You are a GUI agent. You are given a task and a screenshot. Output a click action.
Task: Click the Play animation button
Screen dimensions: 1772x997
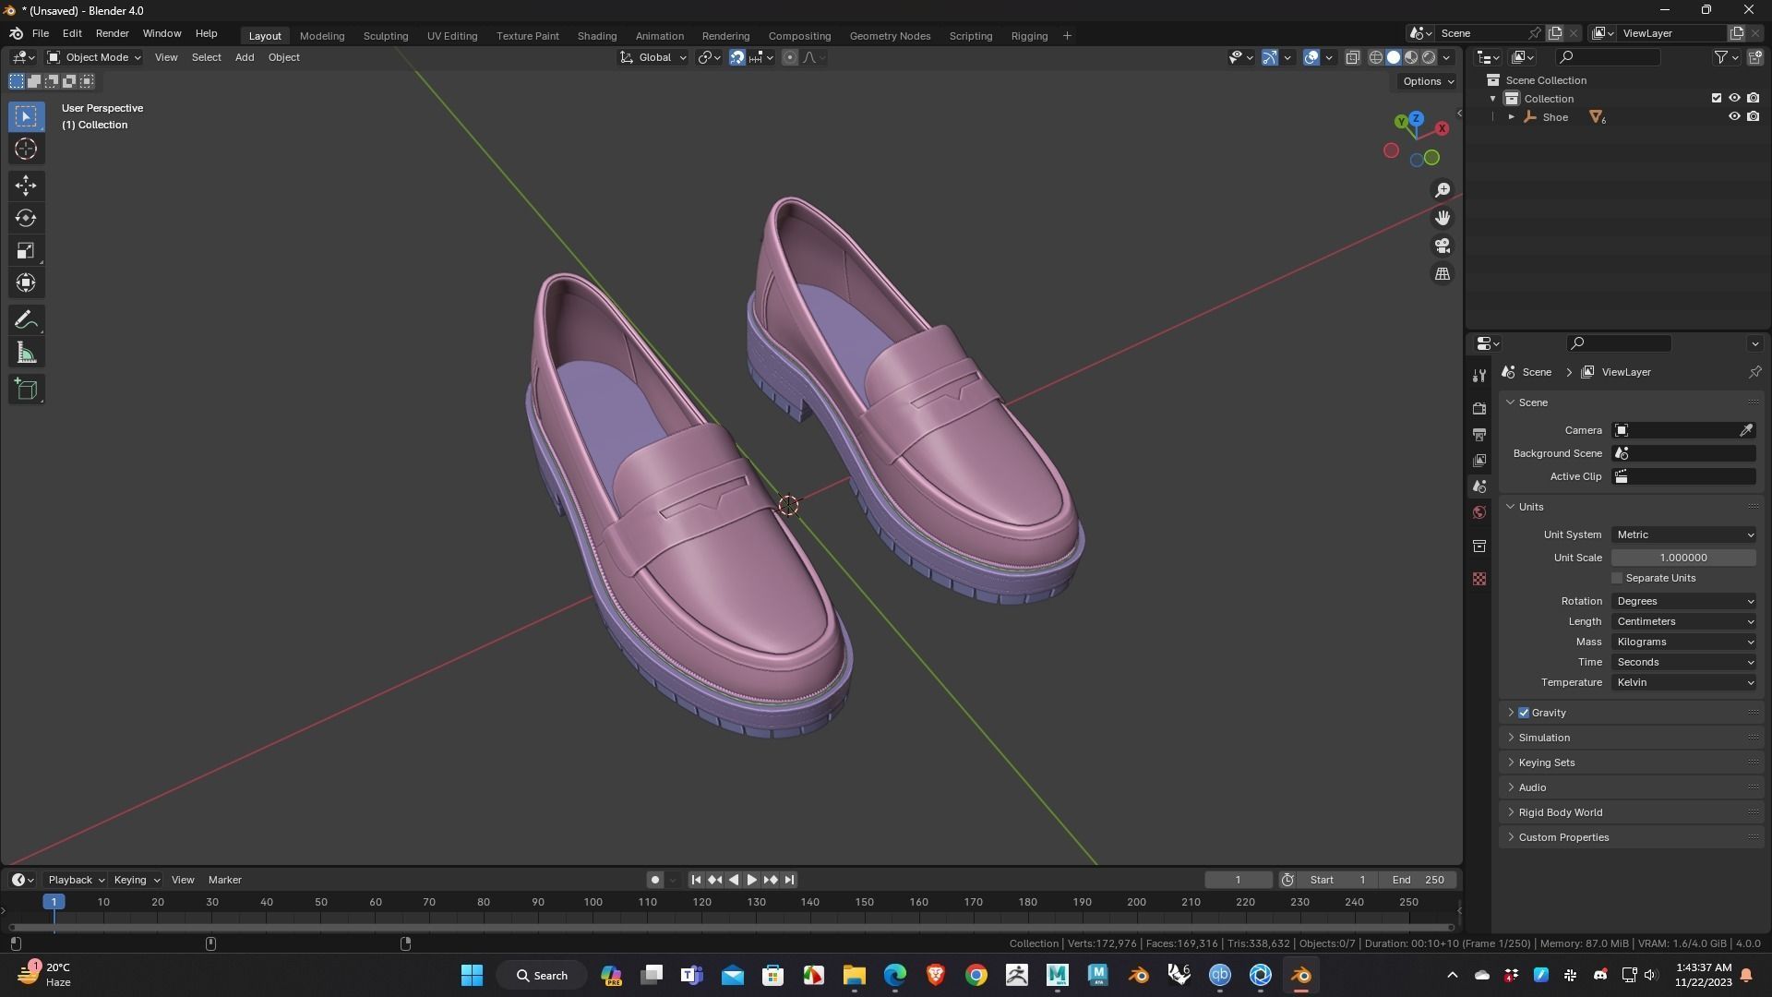[751, 880]
